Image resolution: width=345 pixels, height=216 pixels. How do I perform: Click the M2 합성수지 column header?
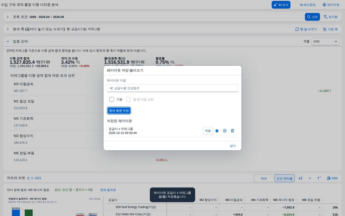(208, 200)
